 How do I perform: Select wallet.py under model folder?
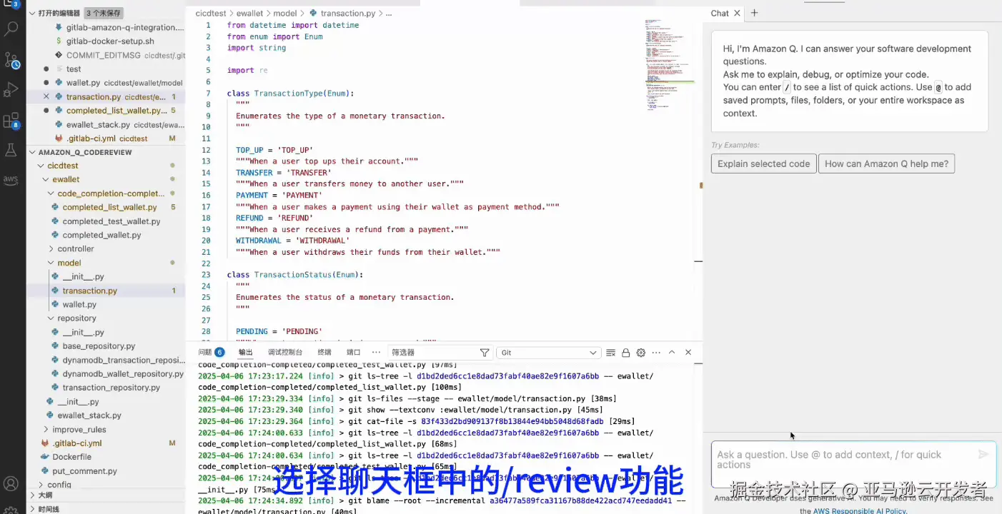pos(79,305)
